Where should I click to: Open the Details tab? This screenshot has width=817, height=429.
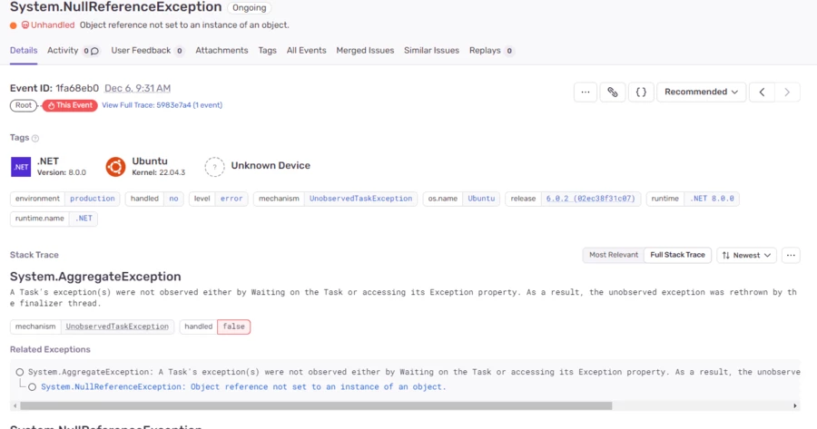coord(24,51)
